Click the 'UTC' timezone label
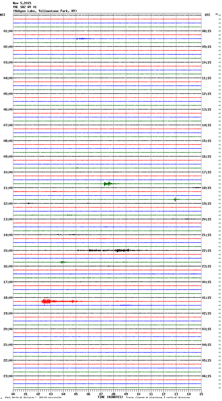The width and height of the screenshot is (222, 401). pos(208,15)
